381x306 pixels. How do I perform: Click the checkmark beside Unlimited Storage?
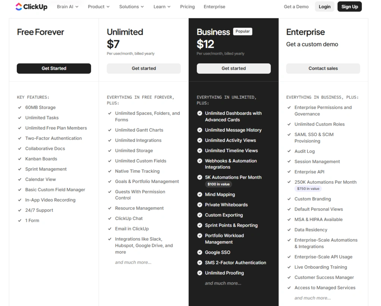[109, 151]
